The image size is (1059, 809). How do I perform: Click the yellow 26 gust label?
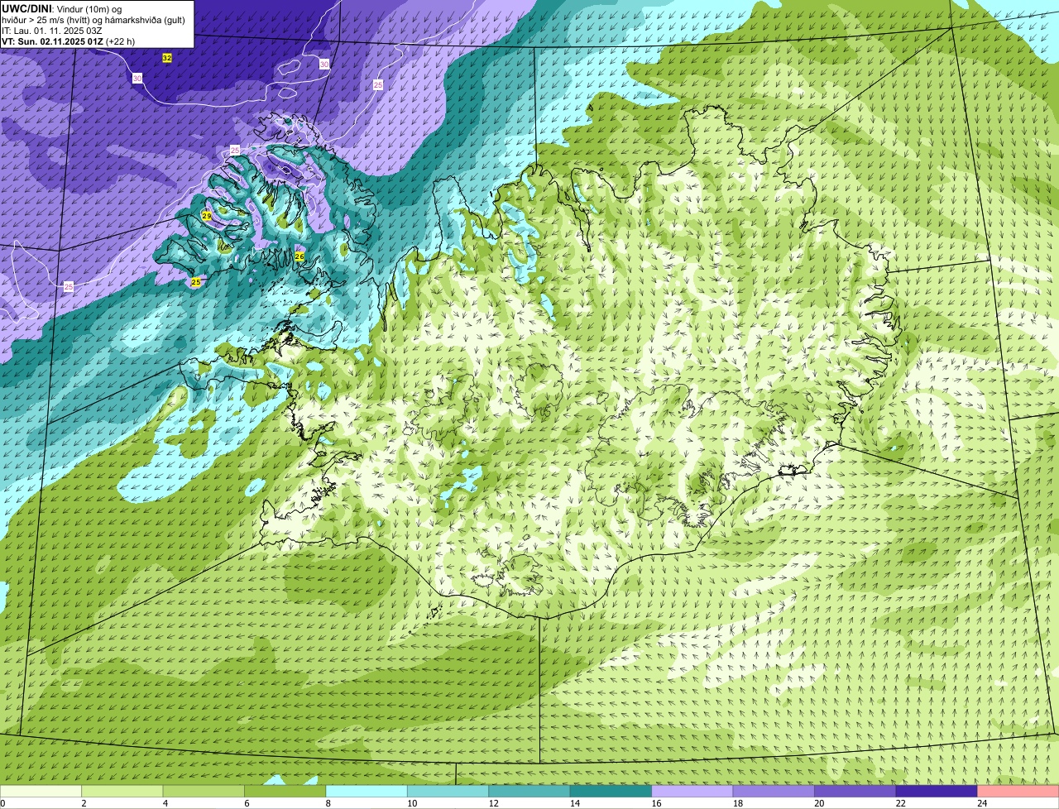tap(299, 257)
